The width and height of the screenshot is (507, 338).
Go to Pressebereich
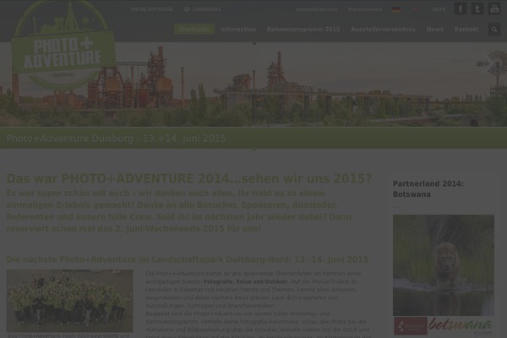coord(365,9)
